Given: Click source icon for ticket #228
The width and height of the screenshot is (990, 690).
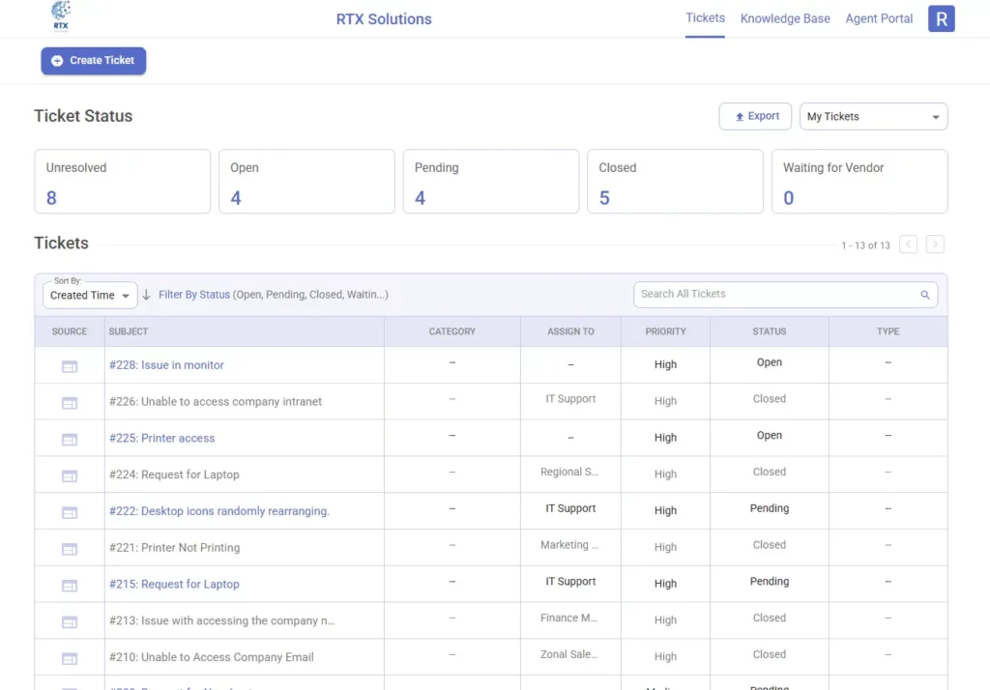Looking at the screenshot, I should pyautogui.click(x=70, y=366).
